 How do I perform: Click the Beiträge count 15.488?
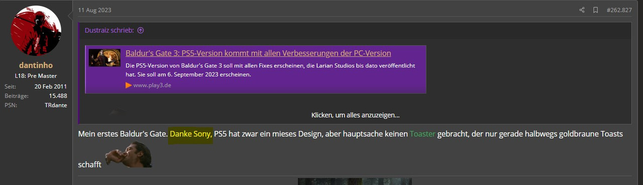tap(58, 95)
